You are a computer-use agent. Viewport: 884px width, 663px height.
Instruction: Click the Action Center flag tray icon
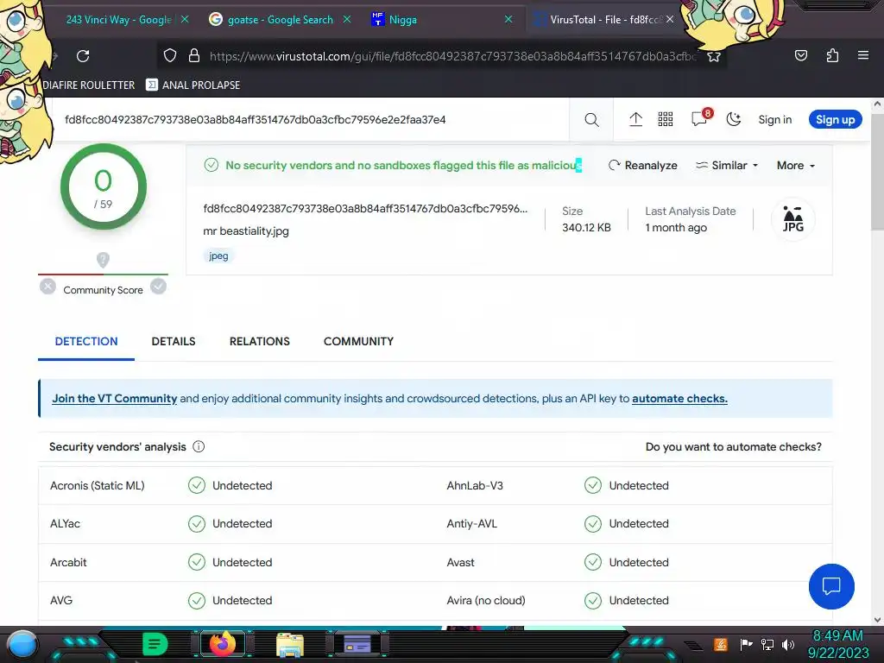pyautogui.click(x=746, y=644)
